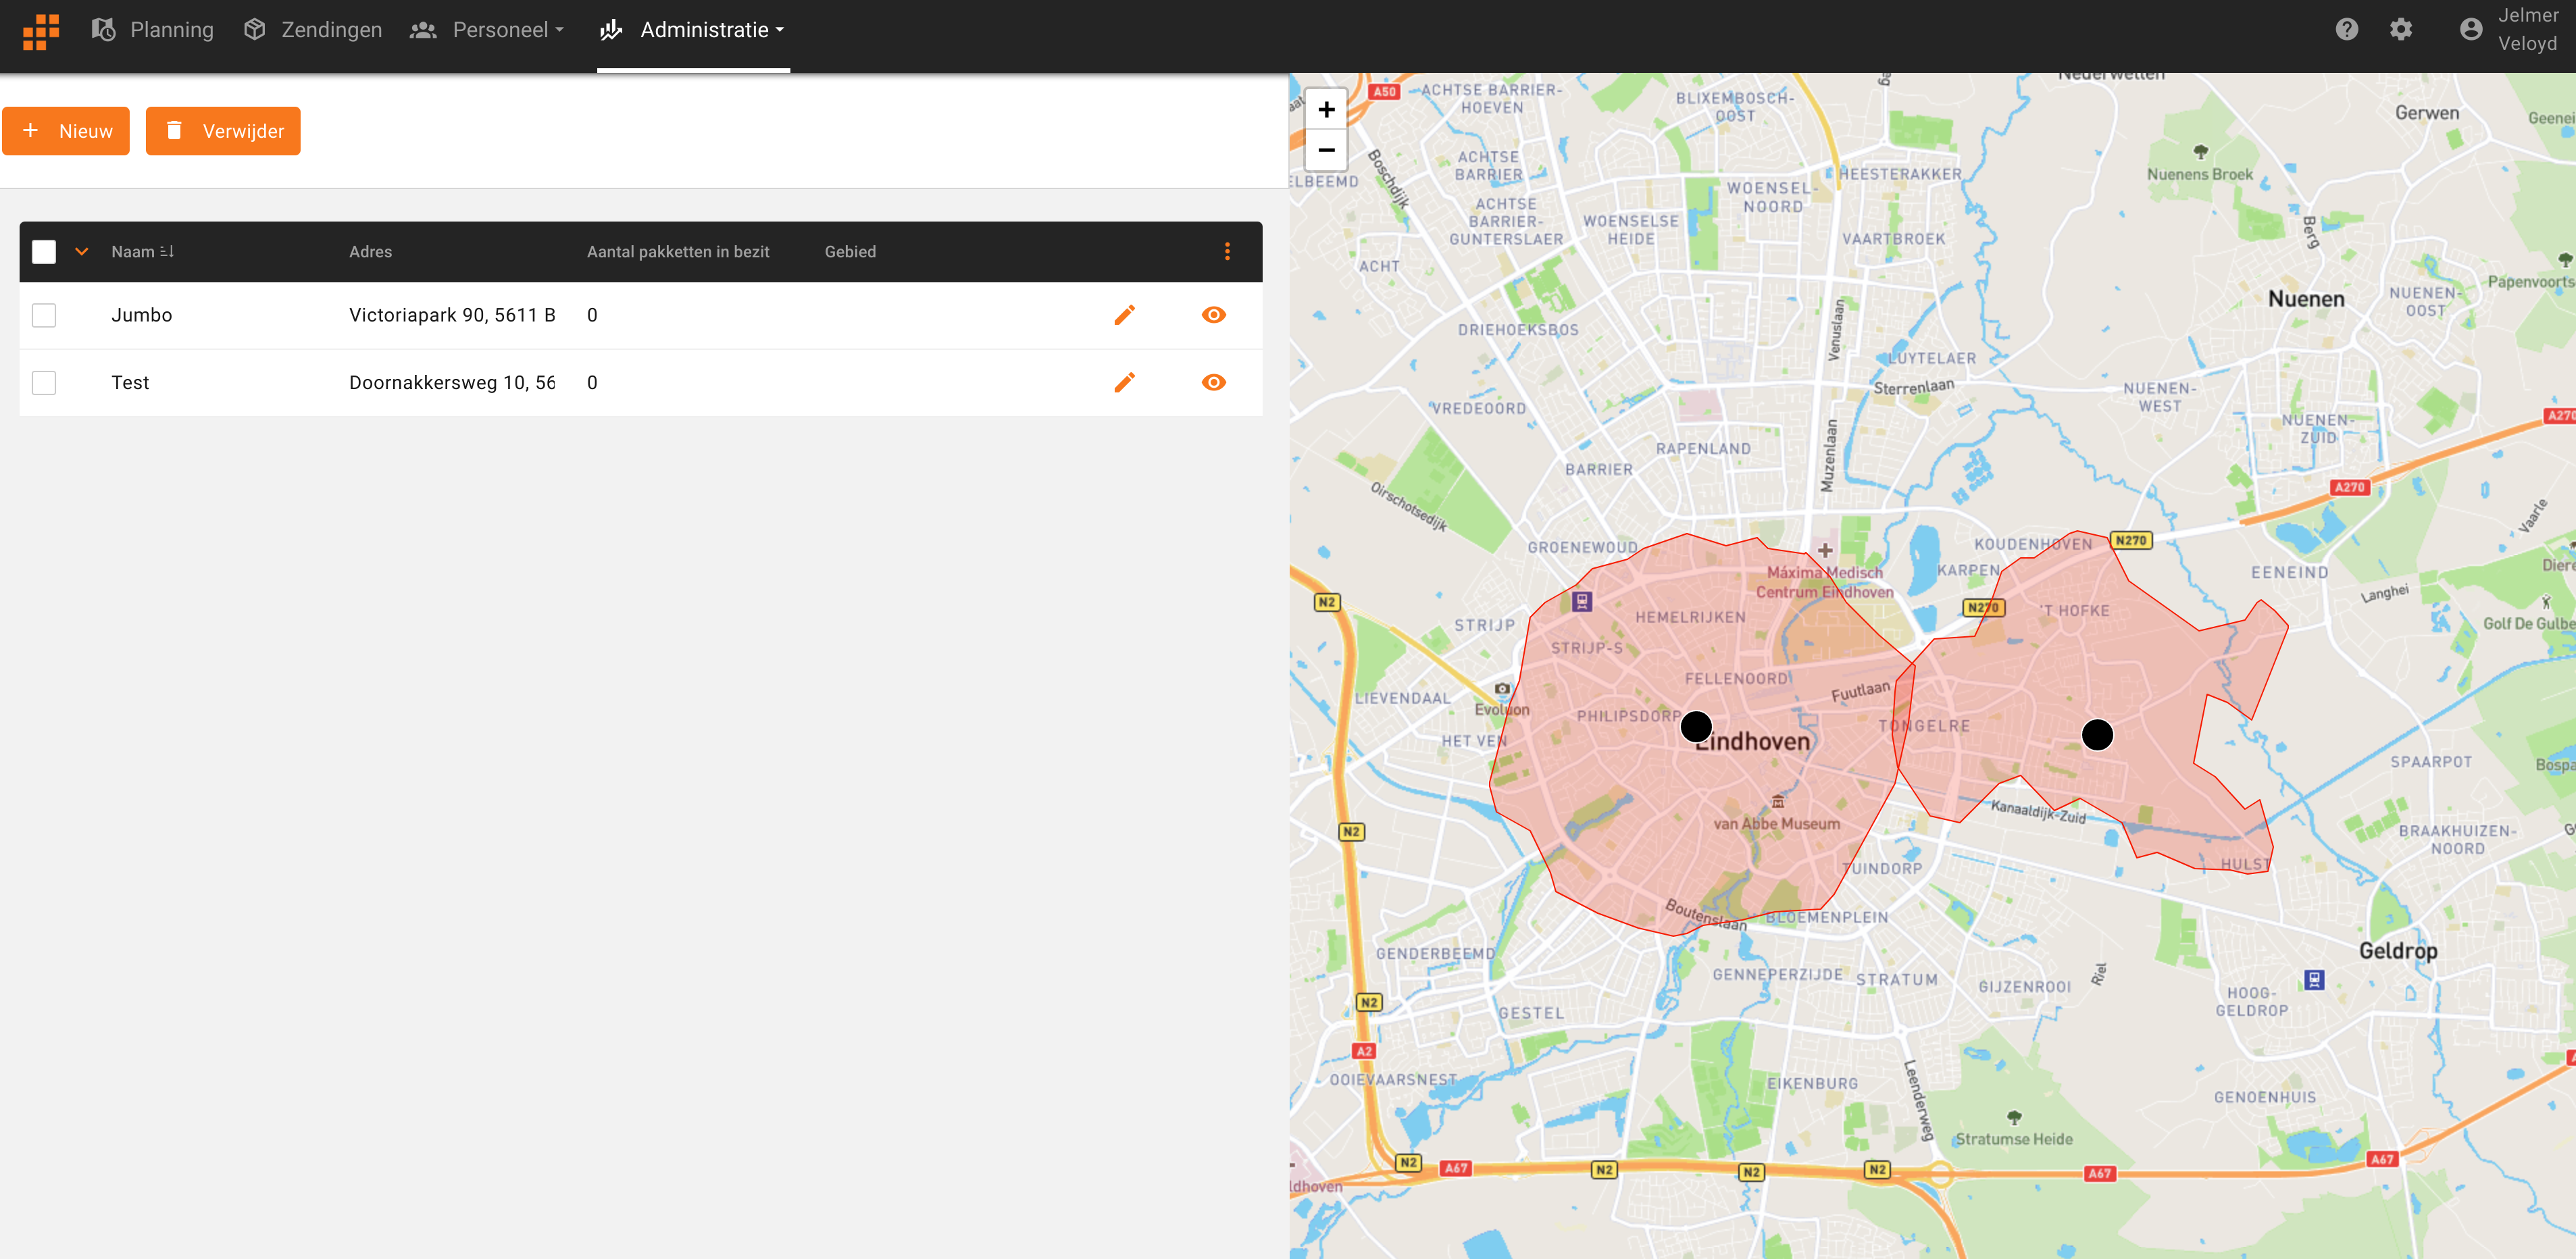Click the user account avatar icon
Viewport: 2576px width, 1259px height.
point(2470,30)
